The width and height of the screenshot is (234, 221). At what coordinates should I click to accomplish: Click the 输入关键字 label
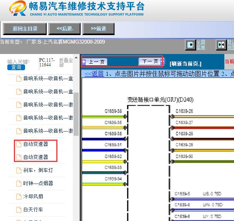(x=18, y=62)
